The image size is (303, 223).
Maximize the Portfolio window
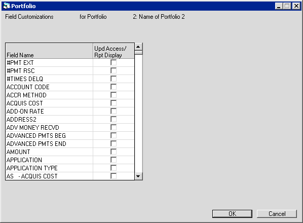tap(287, 6)
